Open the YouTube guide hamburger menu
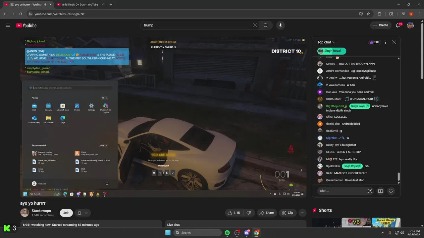Image resolution: width=424 pixels, height=238 pixels. 8,25
